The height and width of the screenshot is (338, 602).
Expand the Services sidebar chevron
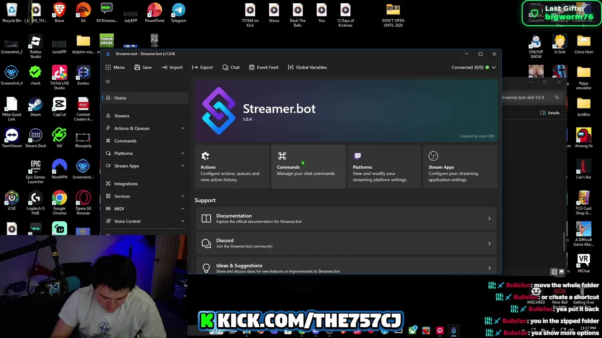pyautogui.click(x=182, y=196)
